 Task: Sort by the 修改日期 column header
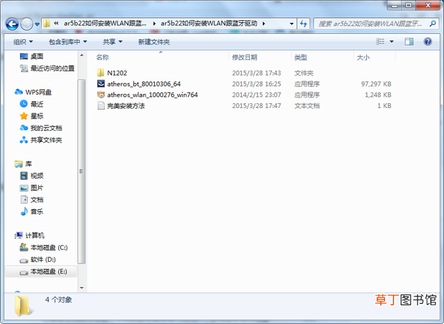(x=245, y=57)
